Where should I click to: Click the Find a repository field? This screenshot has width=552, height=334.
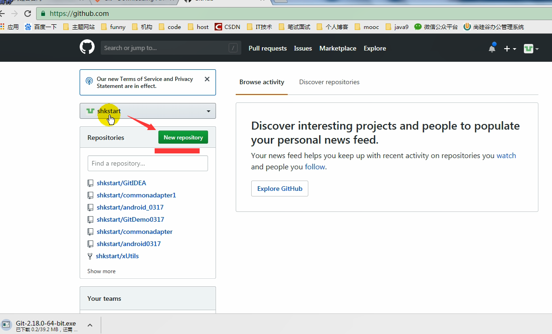point(148,163)
